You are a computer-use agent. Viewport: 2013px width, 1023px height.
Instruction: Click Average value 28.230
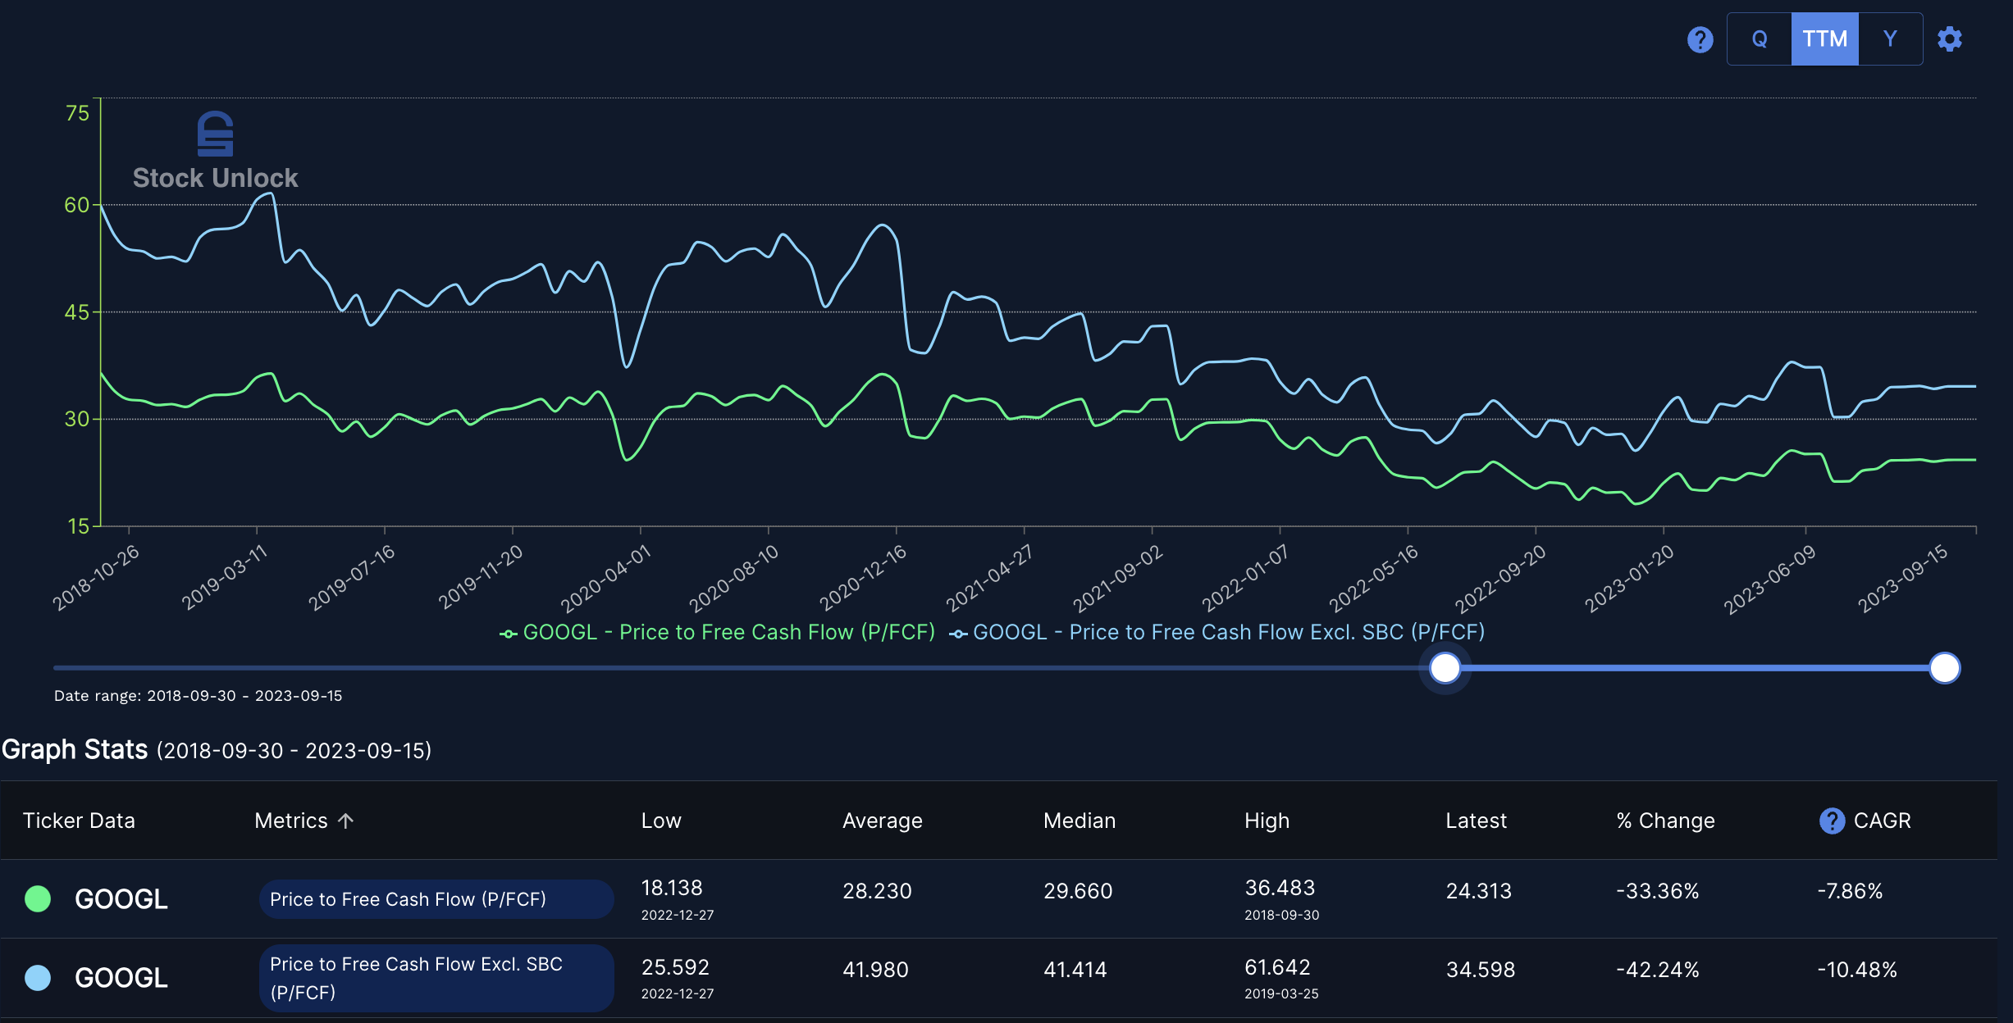(x=877, y=891)
